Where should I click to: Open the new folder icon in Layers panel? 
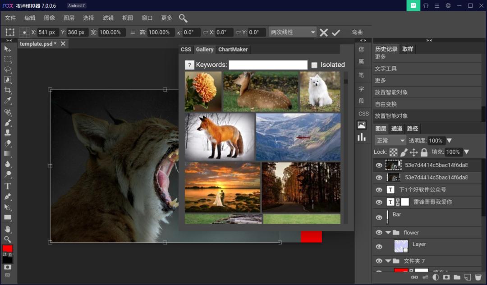tap(457, 277)
